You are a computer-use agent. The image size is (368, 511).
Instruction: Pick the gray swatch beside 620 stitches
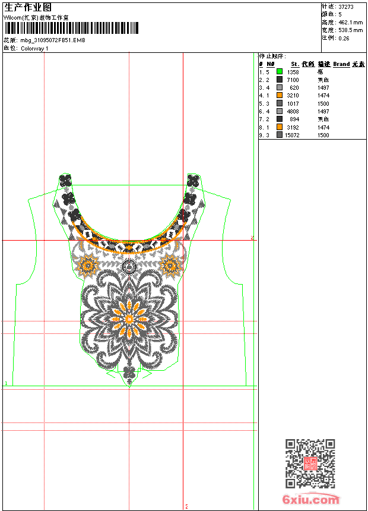click(x=280, y=87)
